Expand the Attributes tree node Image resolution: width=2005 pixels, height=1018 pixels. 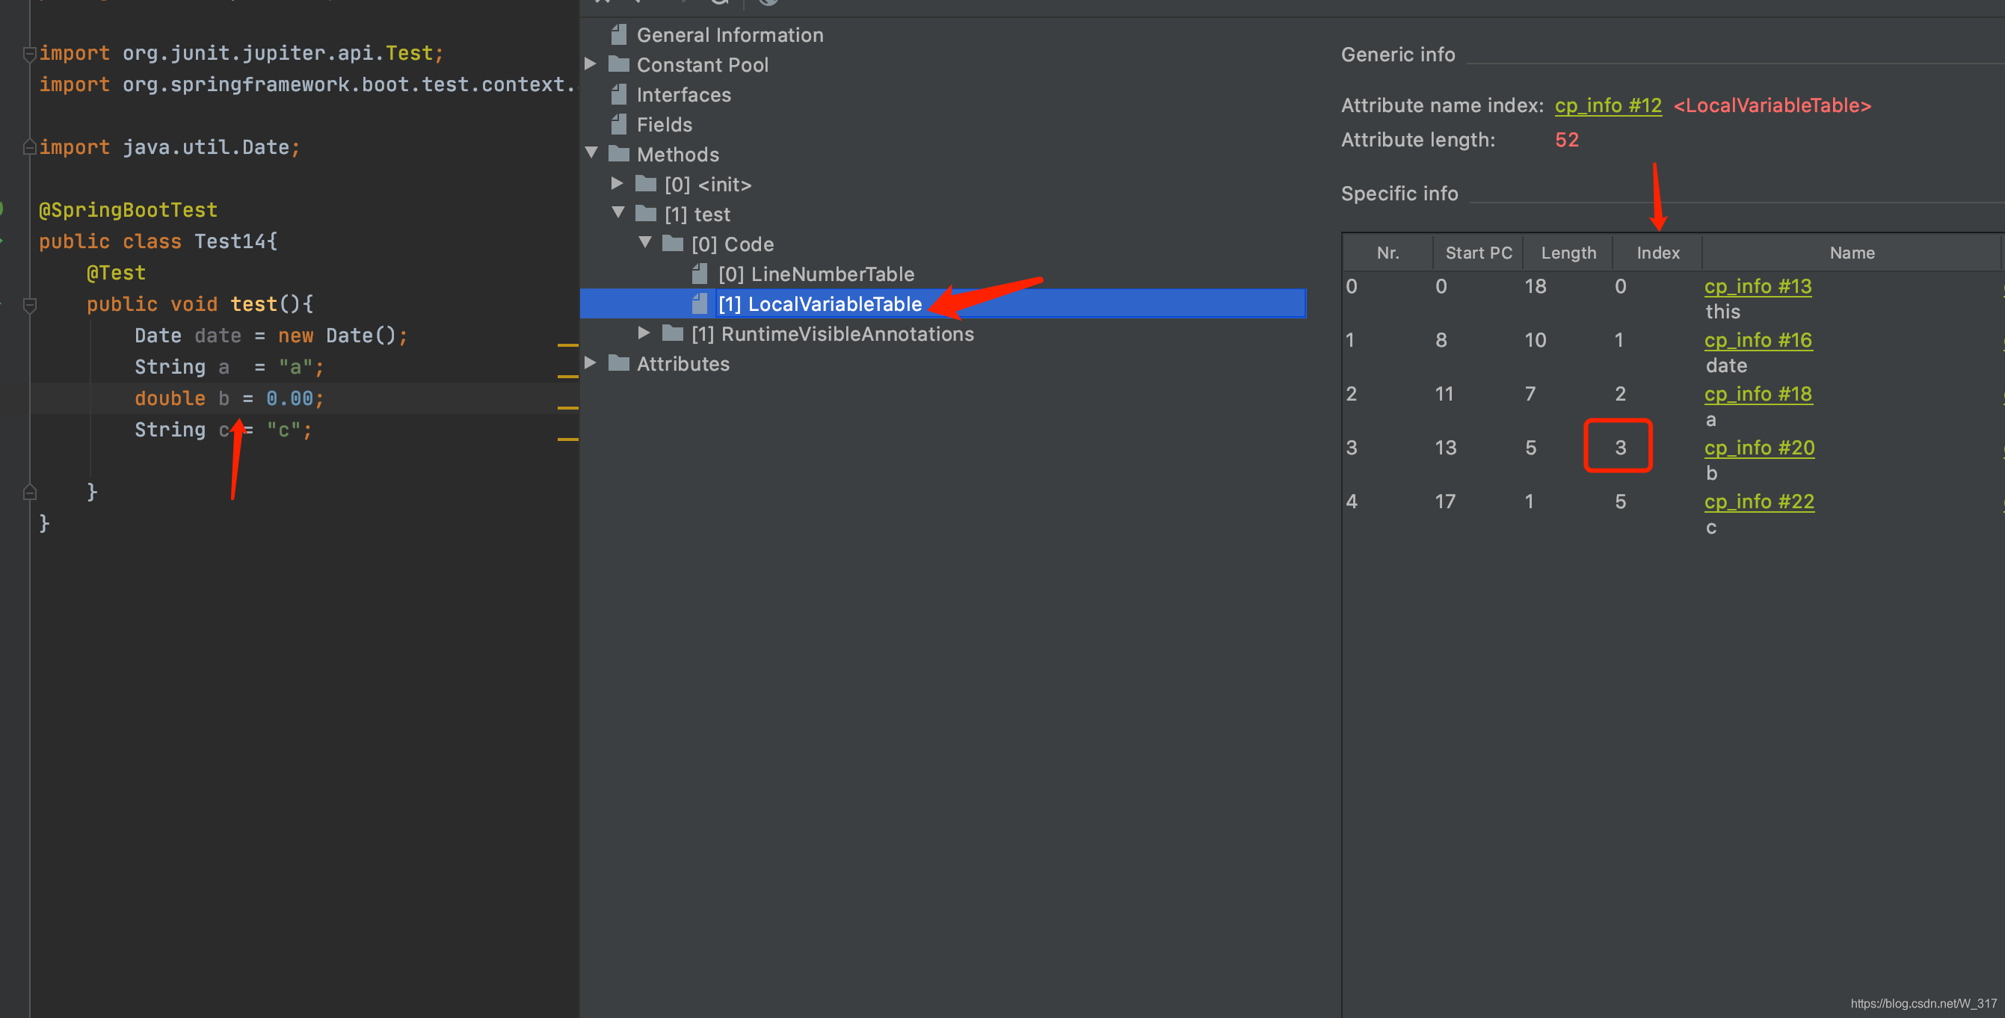(x=591, y=363)
